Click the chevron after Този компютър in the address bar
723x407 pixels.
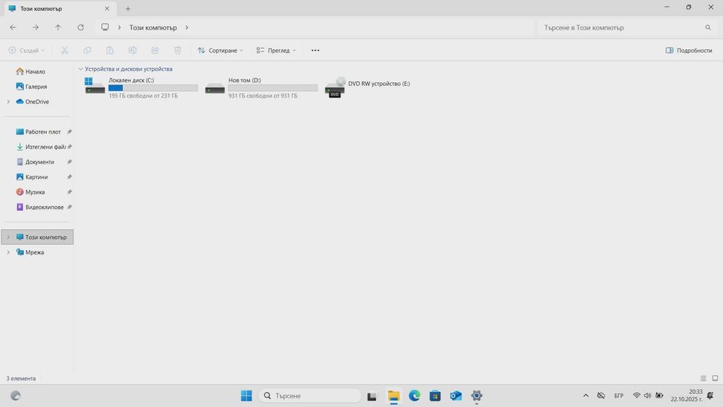187,27
